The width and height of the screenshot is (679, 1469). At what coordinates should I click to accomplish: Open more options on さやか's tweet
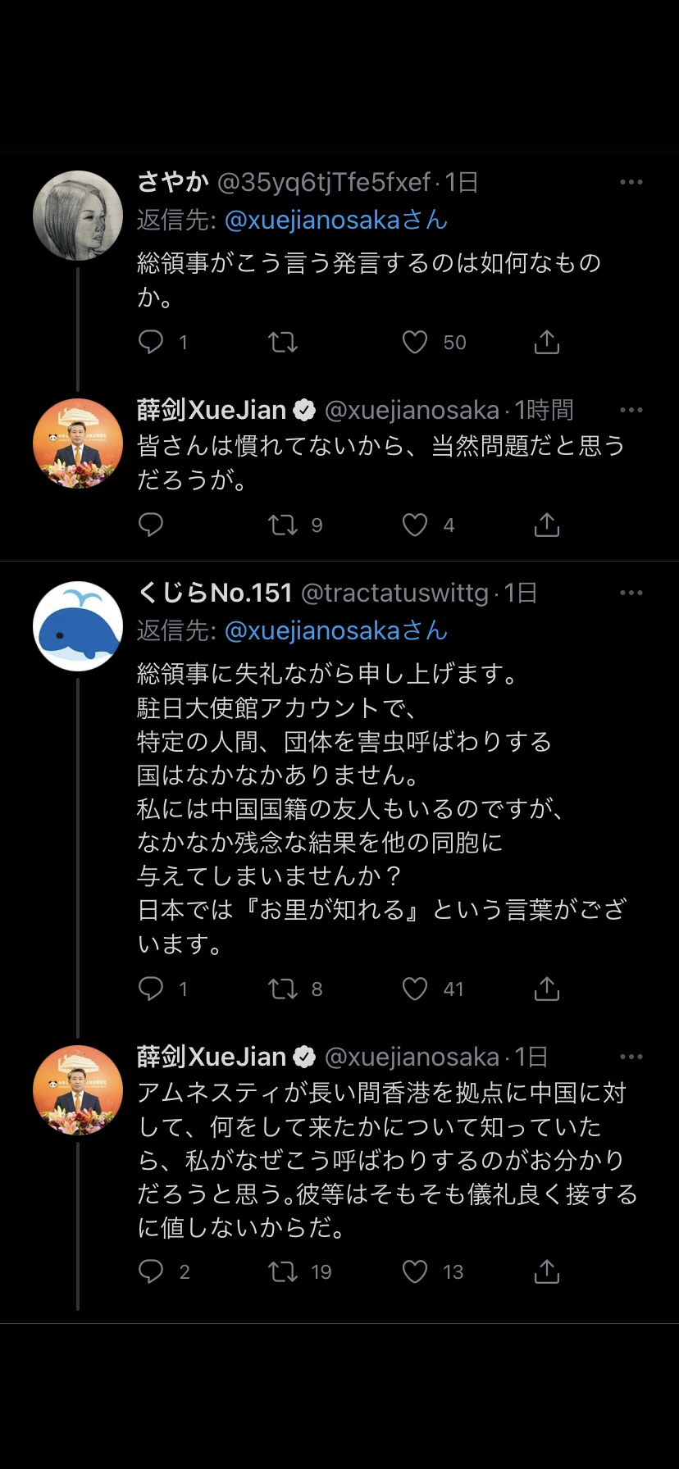click(631, 182)
